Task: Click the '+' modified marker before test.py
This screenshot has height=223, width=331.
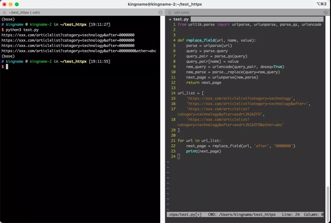Action: 170,19
